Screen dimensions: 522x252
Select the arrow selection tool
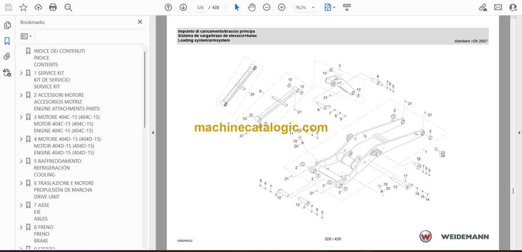coord(237,8)
